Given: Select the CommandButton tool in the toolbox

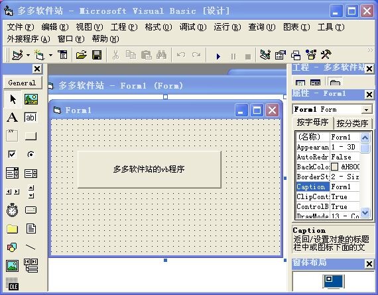Looking at the screenshot, I should [31, 136].
